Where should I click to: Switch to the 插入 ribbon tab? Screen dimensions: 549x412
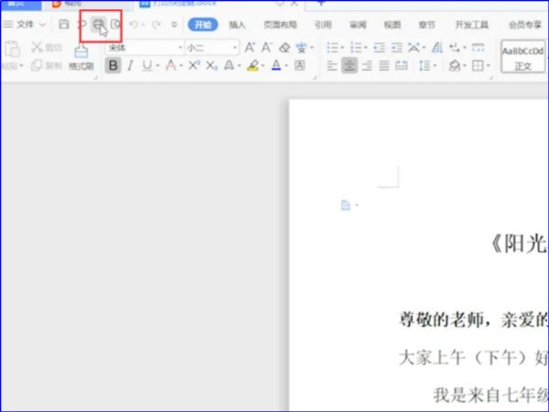click(x=237, y=25)
